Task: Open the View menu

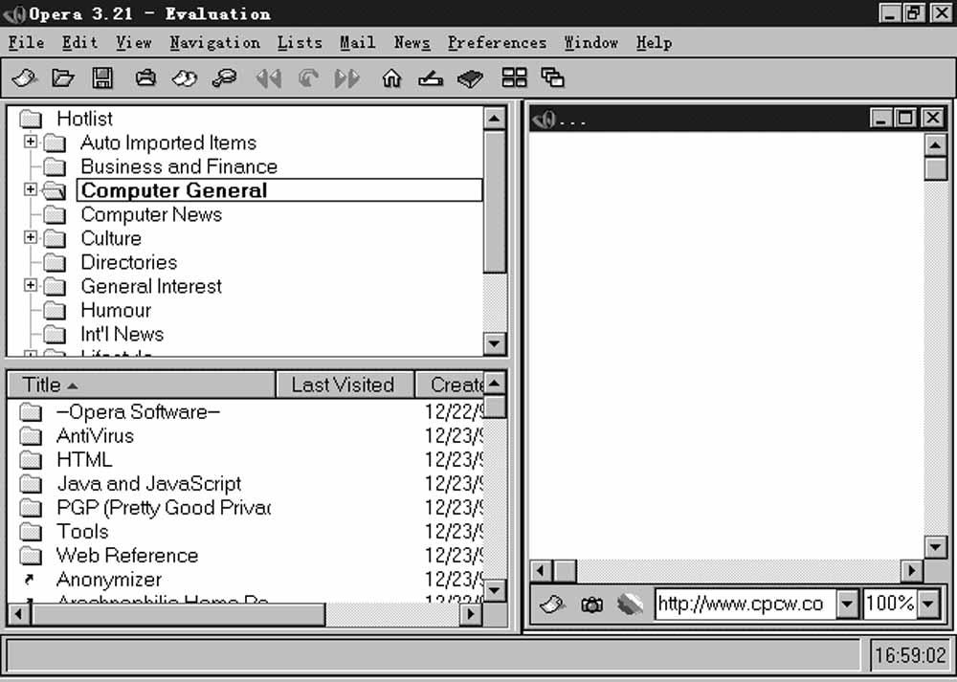Action: 134,43
